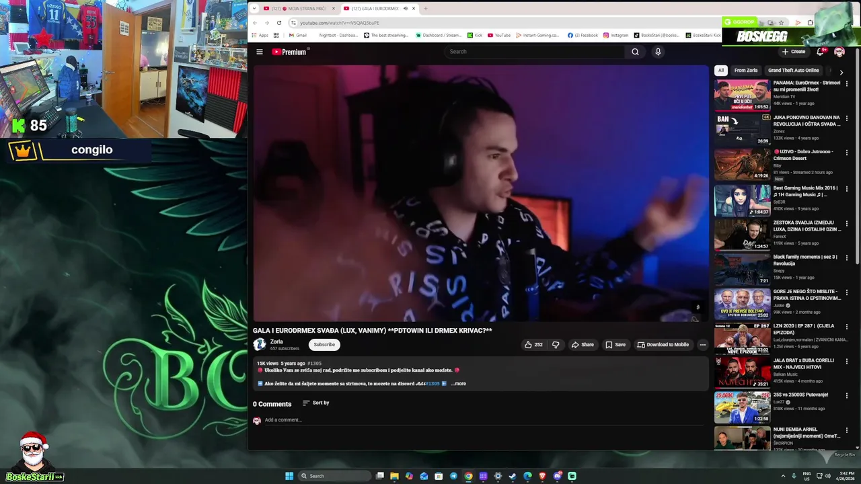Select Grand Theft Auto Online chip
861x484 pixels.
[794, 70]
